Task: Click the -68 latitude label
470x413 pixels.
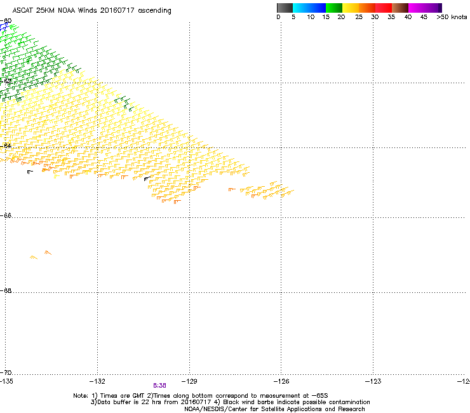Action: tap(6, 290)
